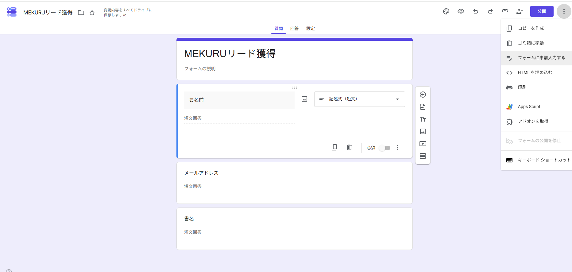Edit the お名前 question title field
572x272 pixels.
pos(239,100)
